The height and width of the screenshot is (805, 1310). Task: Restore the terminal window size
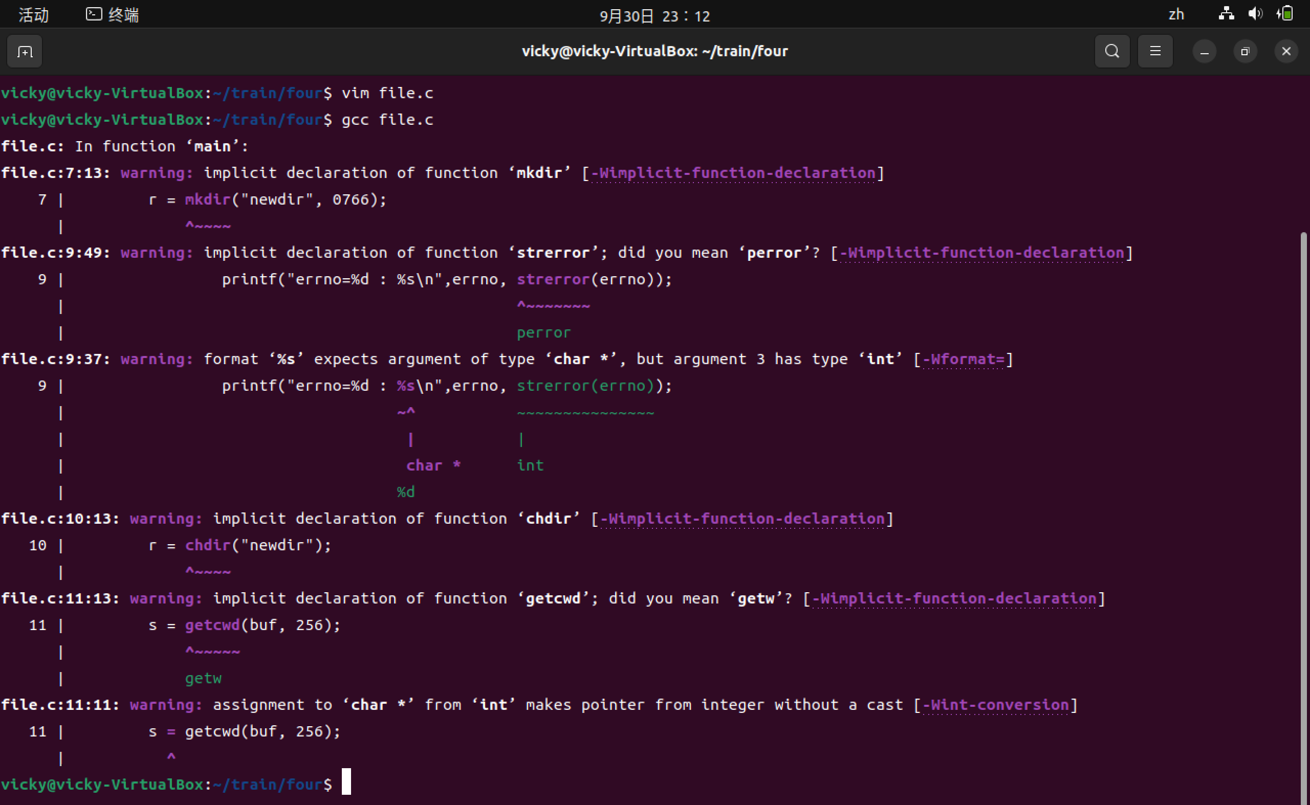click(1245, 52)
